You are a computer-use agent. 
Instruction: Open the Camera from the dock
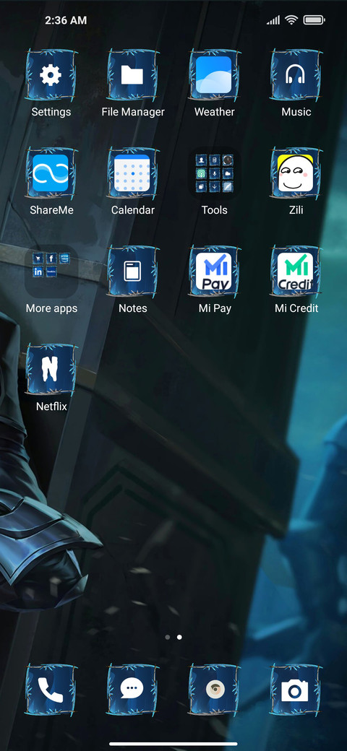pyautogui.click(x=296, y=690)
